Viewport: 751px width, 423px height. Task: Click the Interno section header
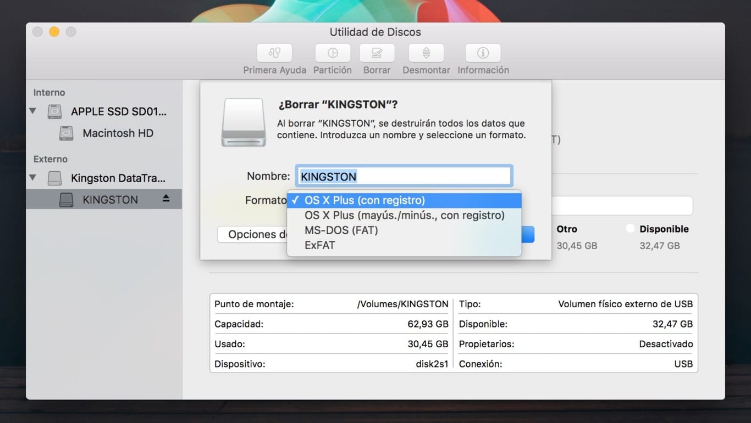pyautogui.click(x=49, y=93)
